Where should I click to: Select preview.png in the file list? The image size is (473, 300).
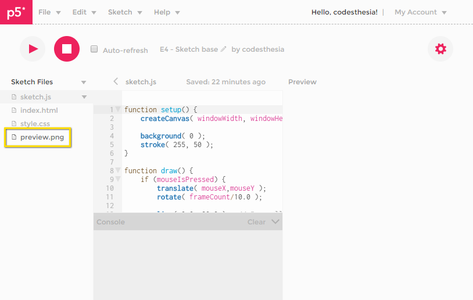coord(42,138)
